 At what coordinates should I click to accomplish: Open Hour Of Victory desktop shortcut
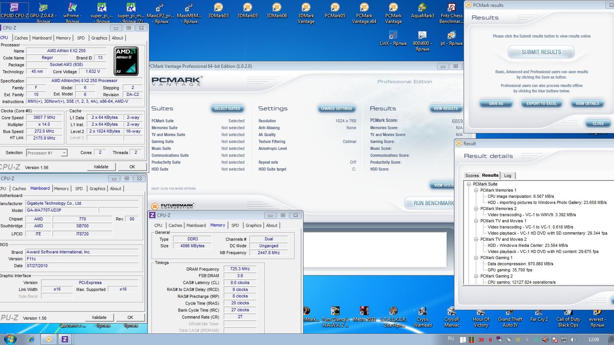(481, 317)
